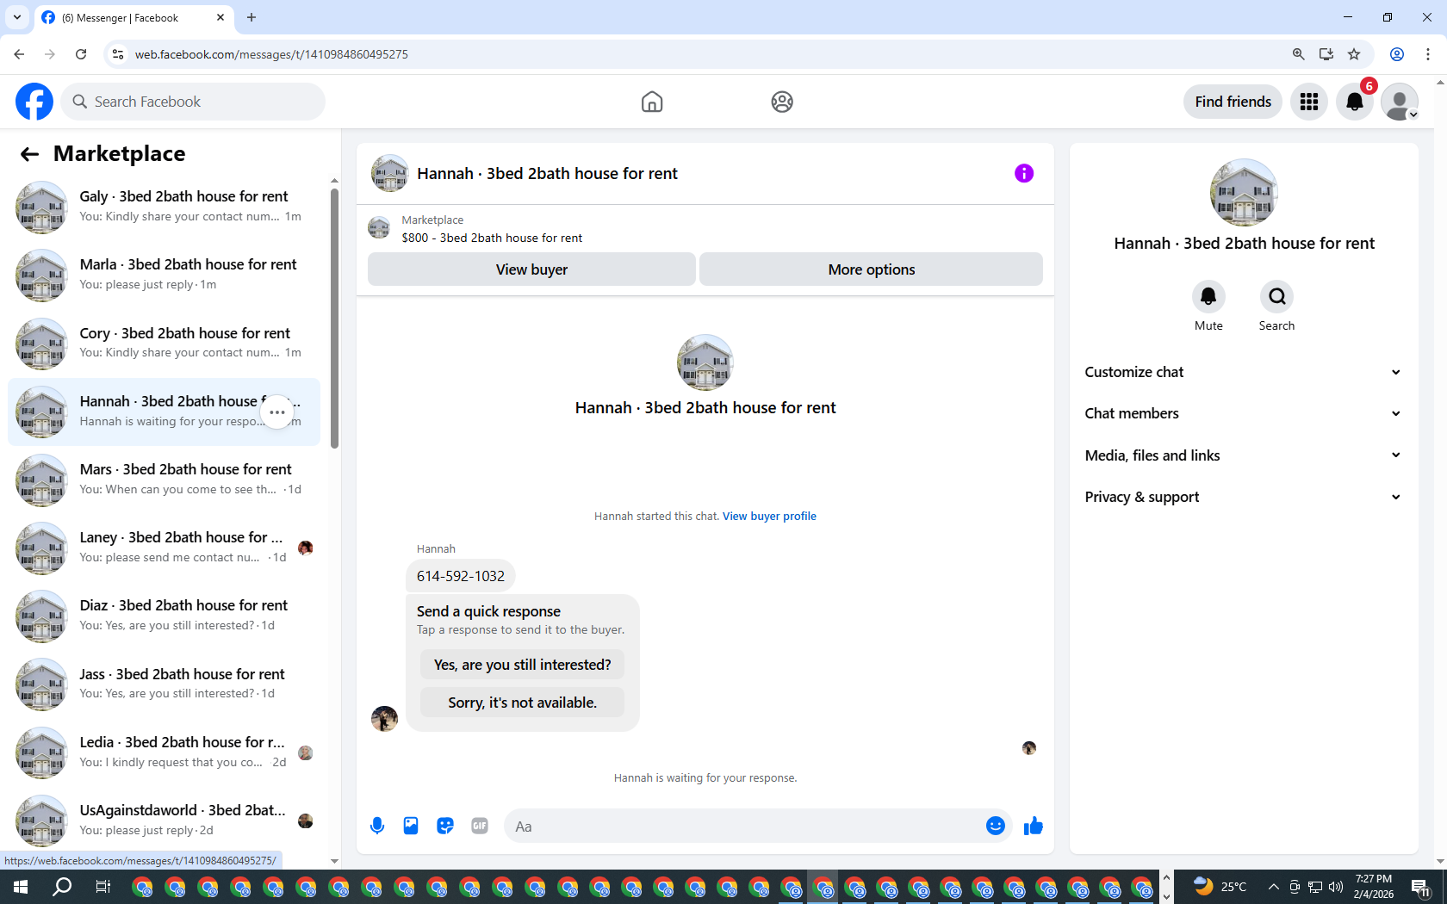Open Chrome profile icon in toolbar
This screenshot has width=1447, height=904.
point(1397,54)
